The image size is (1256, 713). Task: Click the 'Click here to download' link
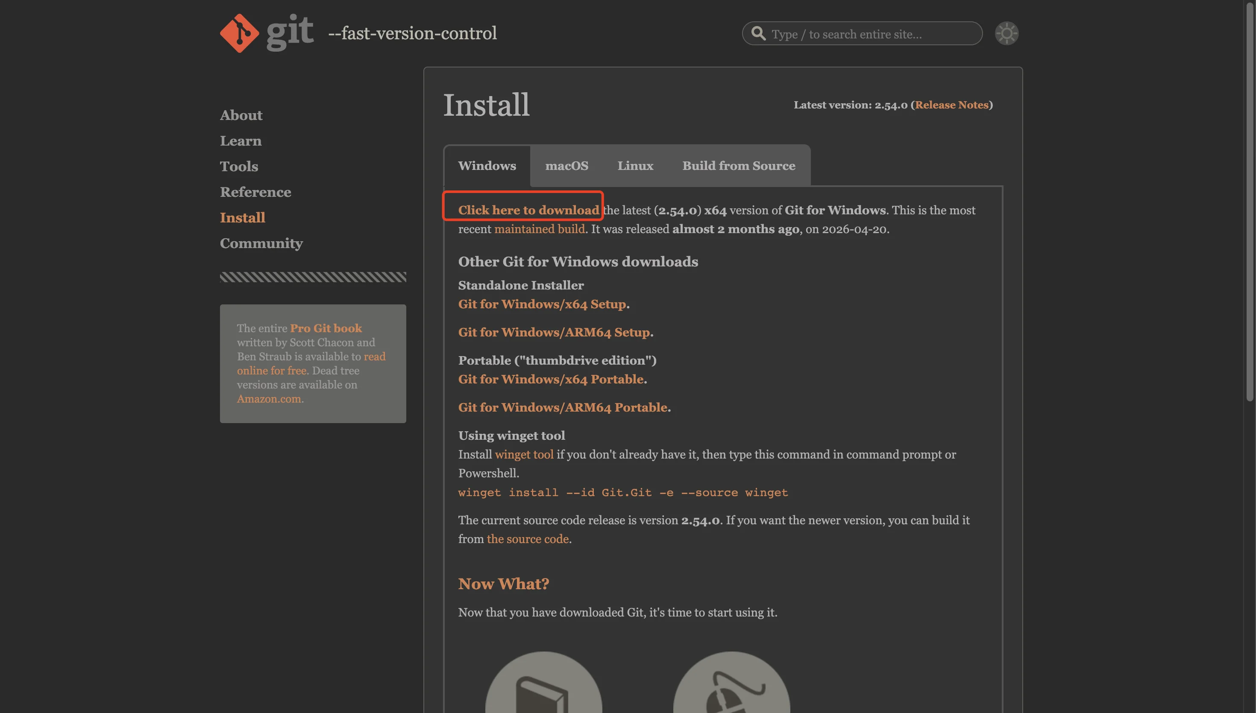click(x=528, y=210)
